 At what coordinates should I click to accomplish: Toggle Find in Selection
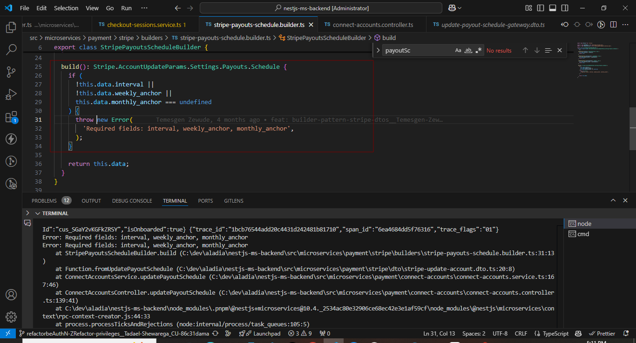tap(548, 50)
